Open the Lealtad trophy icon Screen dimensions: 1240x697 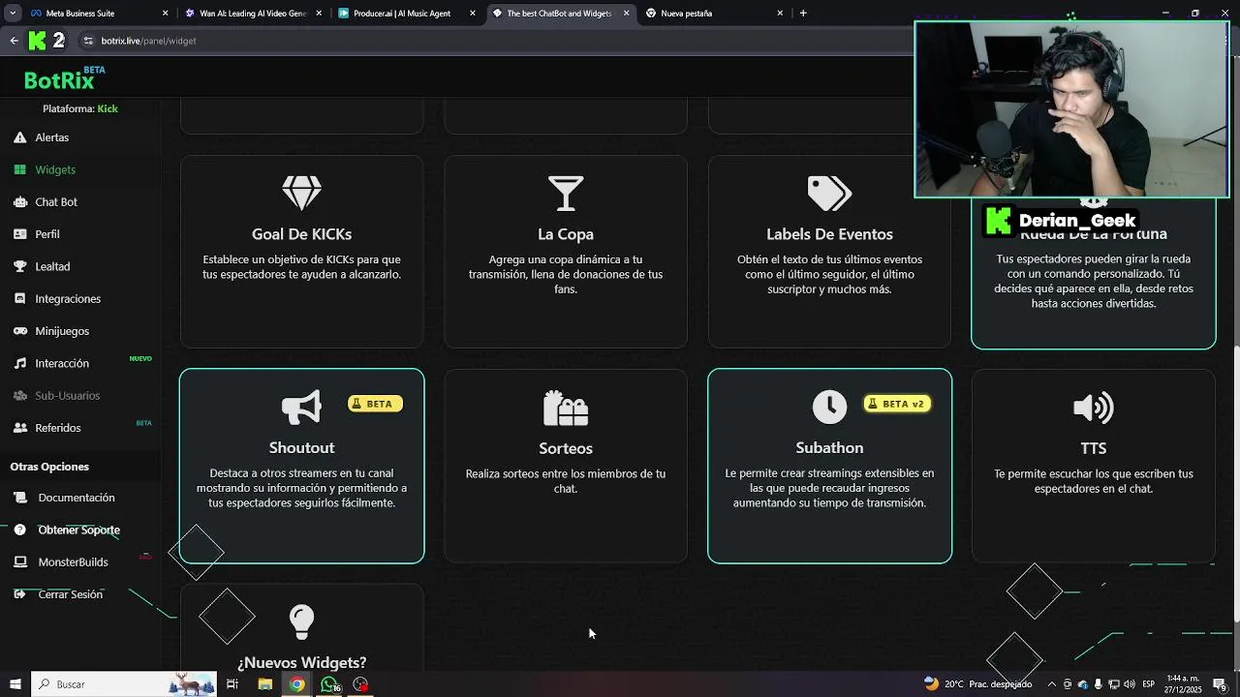tap(19, 266)
